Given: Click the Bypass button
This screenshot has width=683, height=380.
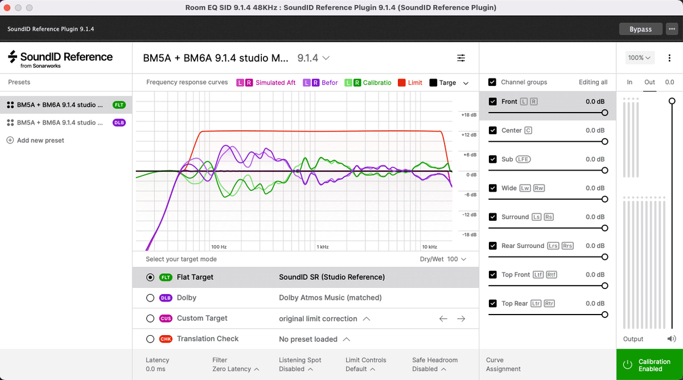Looking at the screenshot, I should click(x=640, y=29).
